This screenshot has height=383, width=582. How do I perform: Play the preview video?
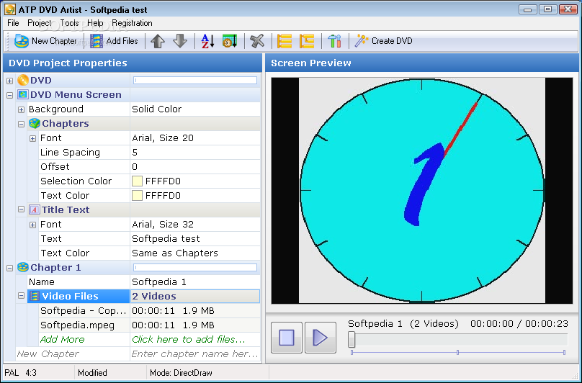pyautogui.click(x=321, y=338)
